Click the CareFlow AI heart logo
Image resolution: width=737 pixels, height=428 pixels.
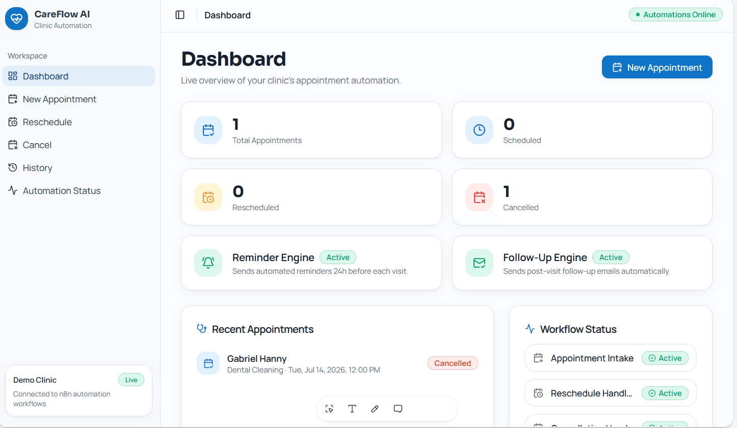coord(17,19)
